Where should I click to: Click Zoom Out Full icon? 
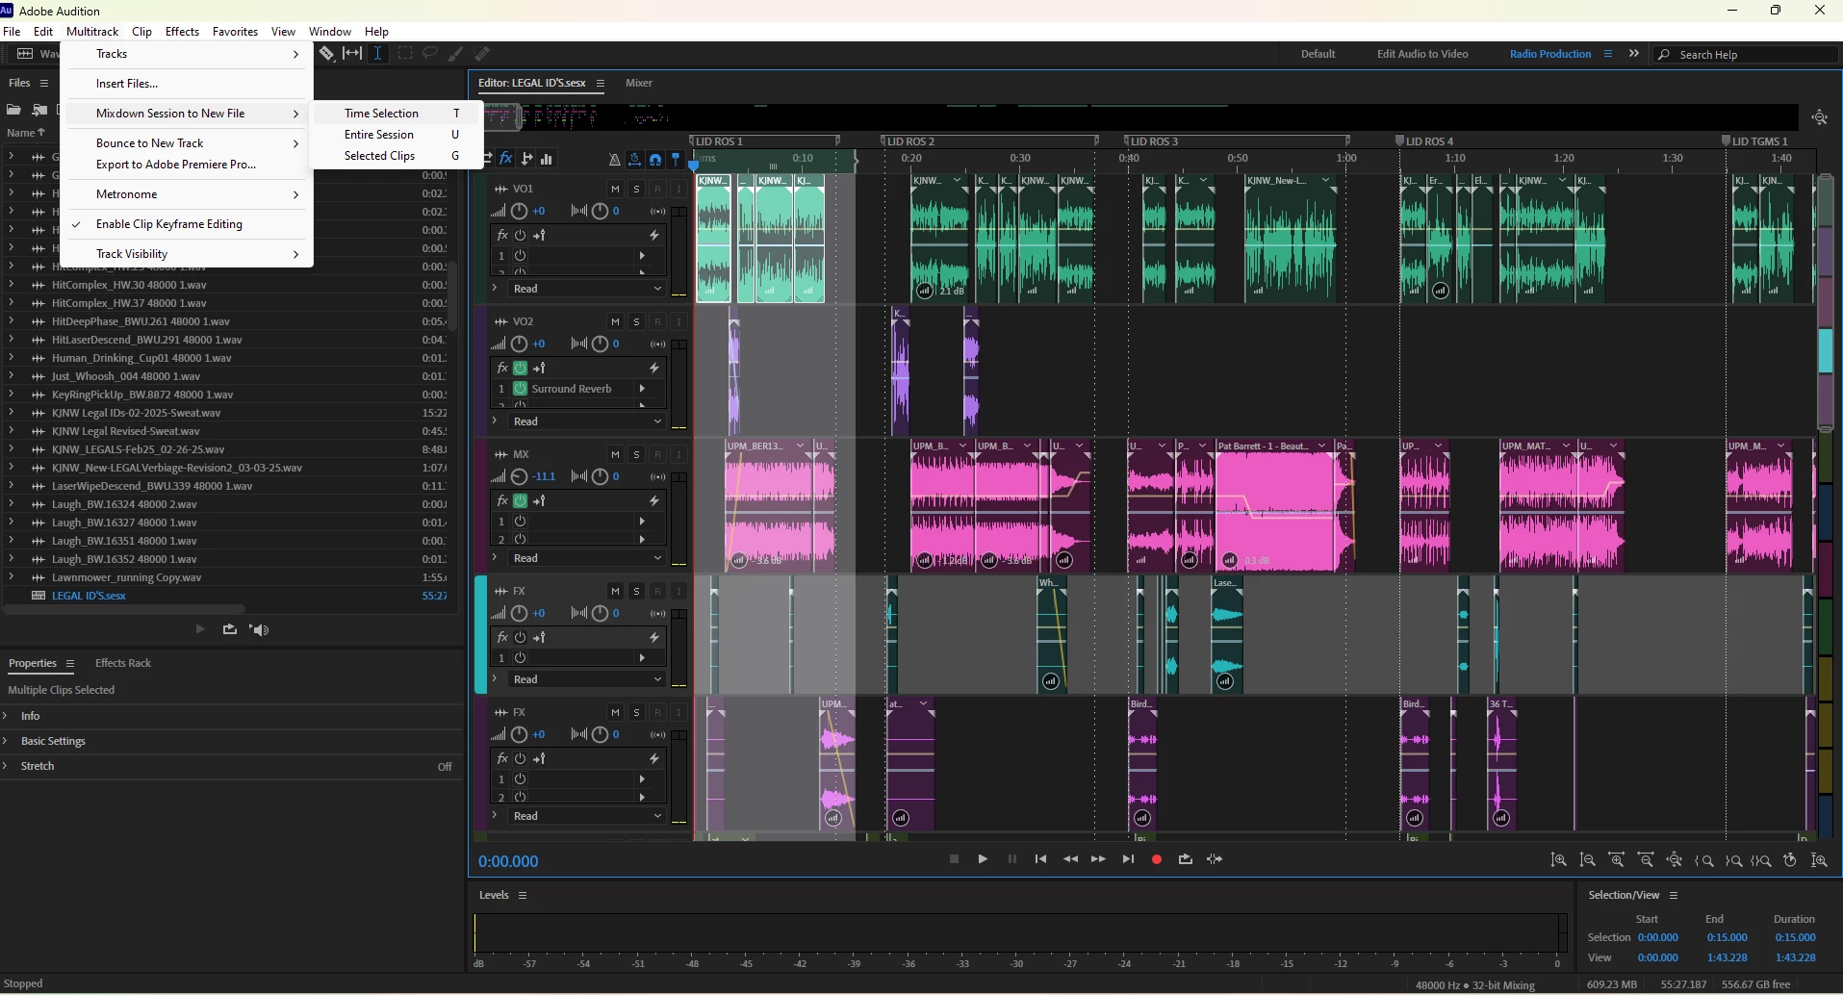point(1675,860)
